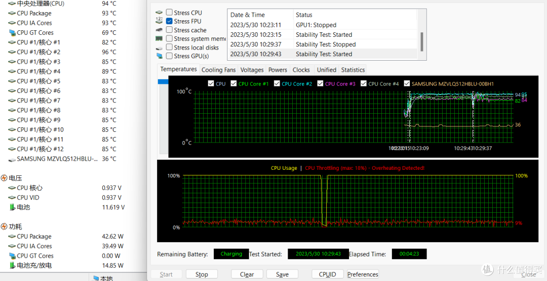Select the 10:29:37 Stability Test: Stopped entry
This screenshot has height=281, width=547.
(323, 44)
